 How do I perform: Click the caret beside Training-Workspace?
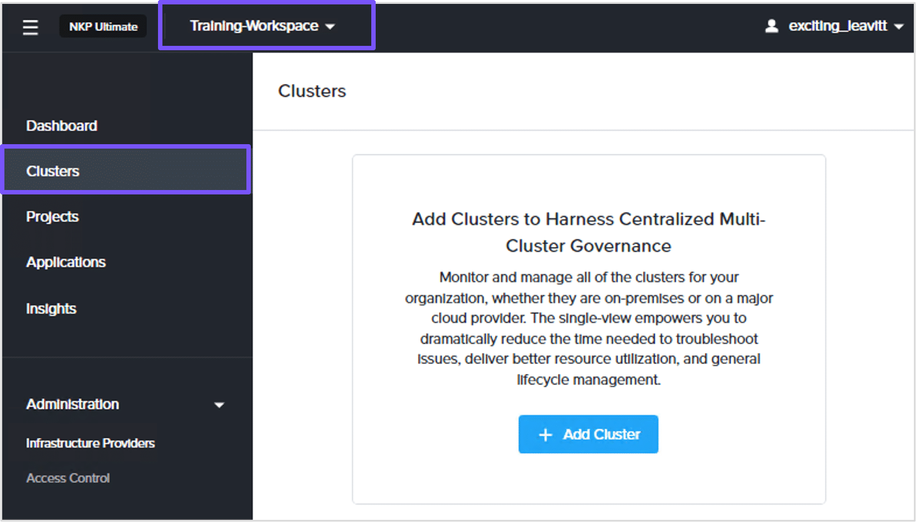click(x=330, y=27)
